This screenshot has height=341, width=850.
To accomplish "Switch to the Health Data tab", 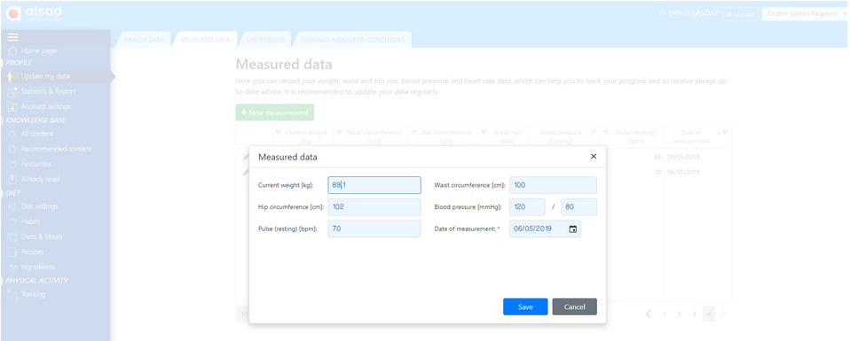I will [144, 40].
